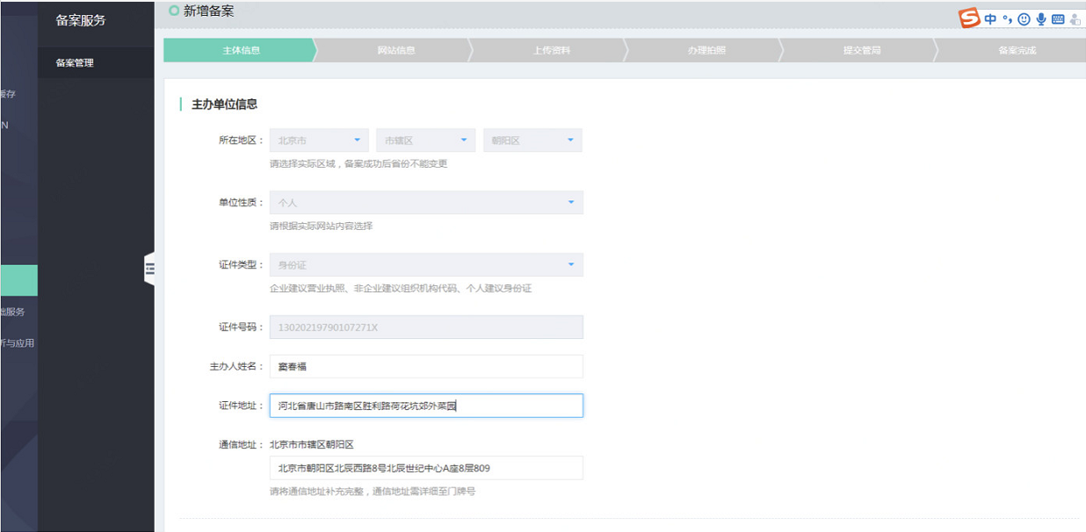This screenshot has height=532, width=1086.
Task: Click the hint 请将通信地址补充完整
Action: (373, 492)
